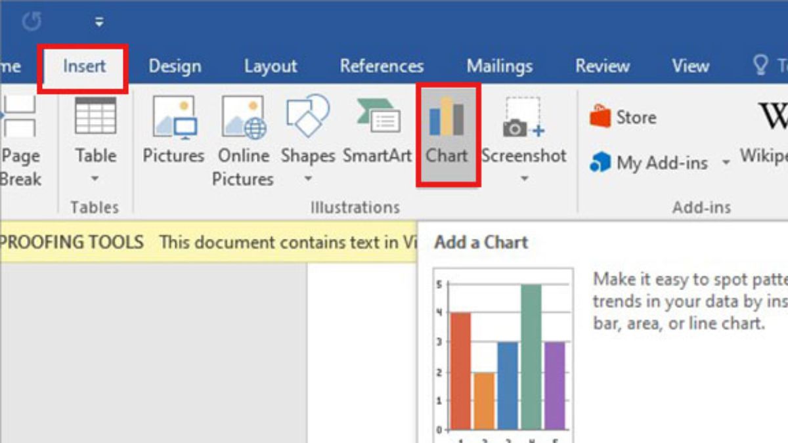788x443 pixels.
Task: Select the Mailings tab
Action: [499, 66]
